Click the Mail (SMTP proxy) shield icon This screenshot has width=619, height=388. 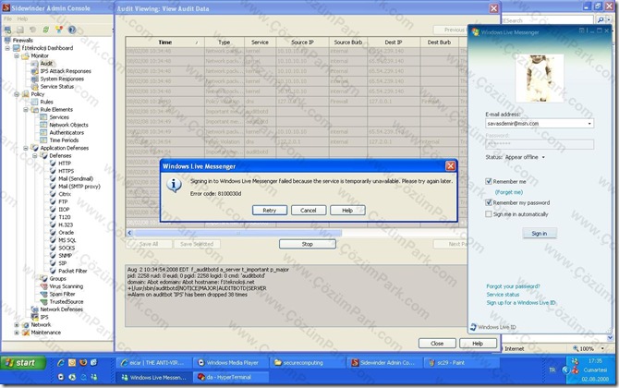coord(53,187)
